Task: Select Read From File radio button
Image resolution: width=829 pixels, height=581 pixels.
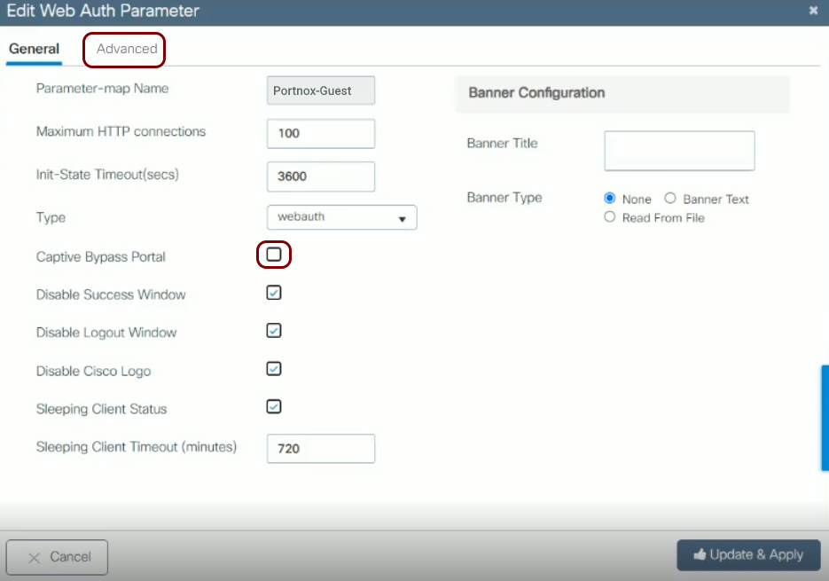Action: click(610, 217)
